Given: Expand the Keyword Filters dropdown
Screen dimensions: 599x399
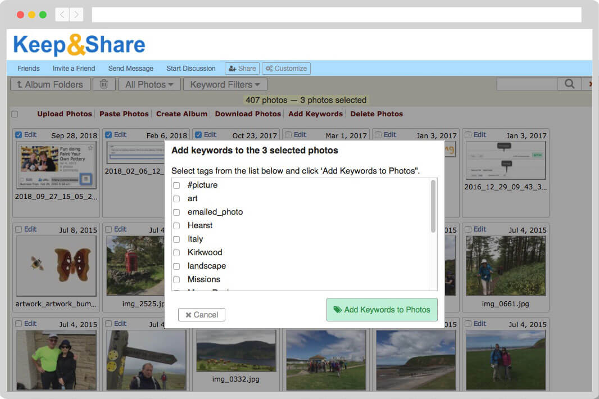Looking at the screenshot, I should [225, 84].
